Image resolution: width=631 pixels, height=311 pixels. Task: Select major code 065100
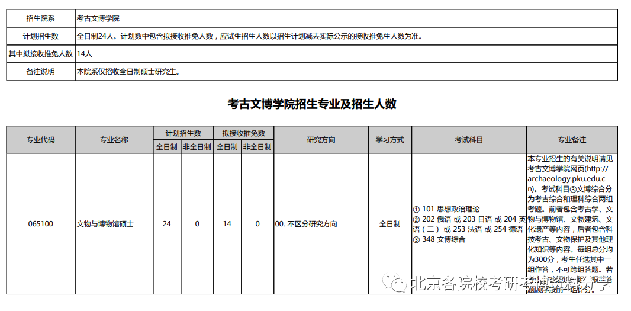pyautogui.click(x=41, y=224)
